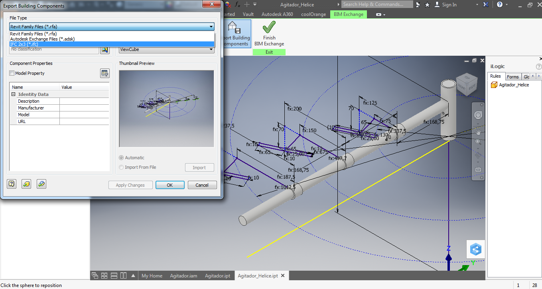Screen dimensions: 542x289
Task: Click the No classification input field
Action: [x=54, y=49]
